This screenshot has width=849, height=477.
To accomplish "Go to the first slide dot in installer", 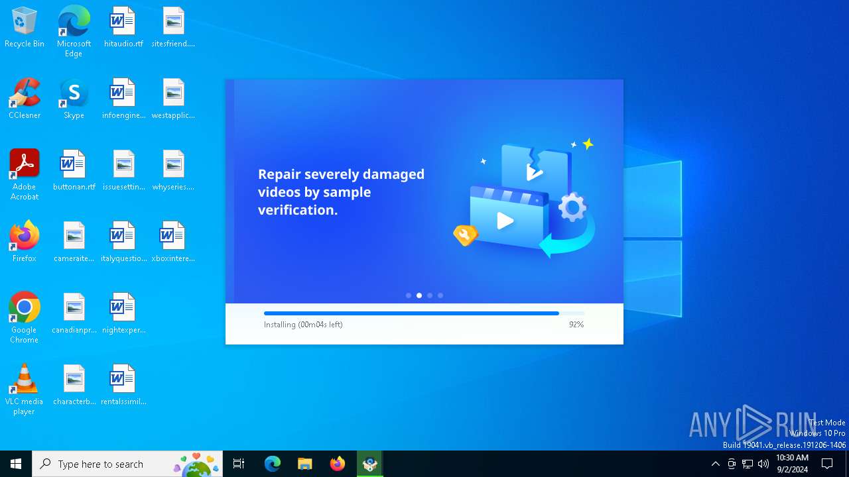I will 409,295.
